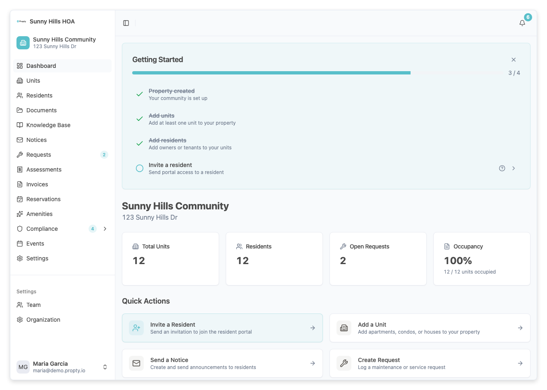Click the Getting Started progress bar
547x390 pixels.
point(271,72)
